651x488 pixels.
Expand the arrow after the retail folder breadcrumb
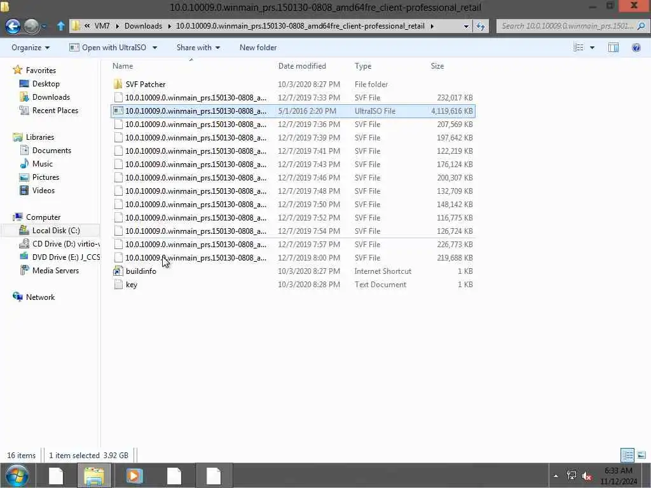coord(432,26)
